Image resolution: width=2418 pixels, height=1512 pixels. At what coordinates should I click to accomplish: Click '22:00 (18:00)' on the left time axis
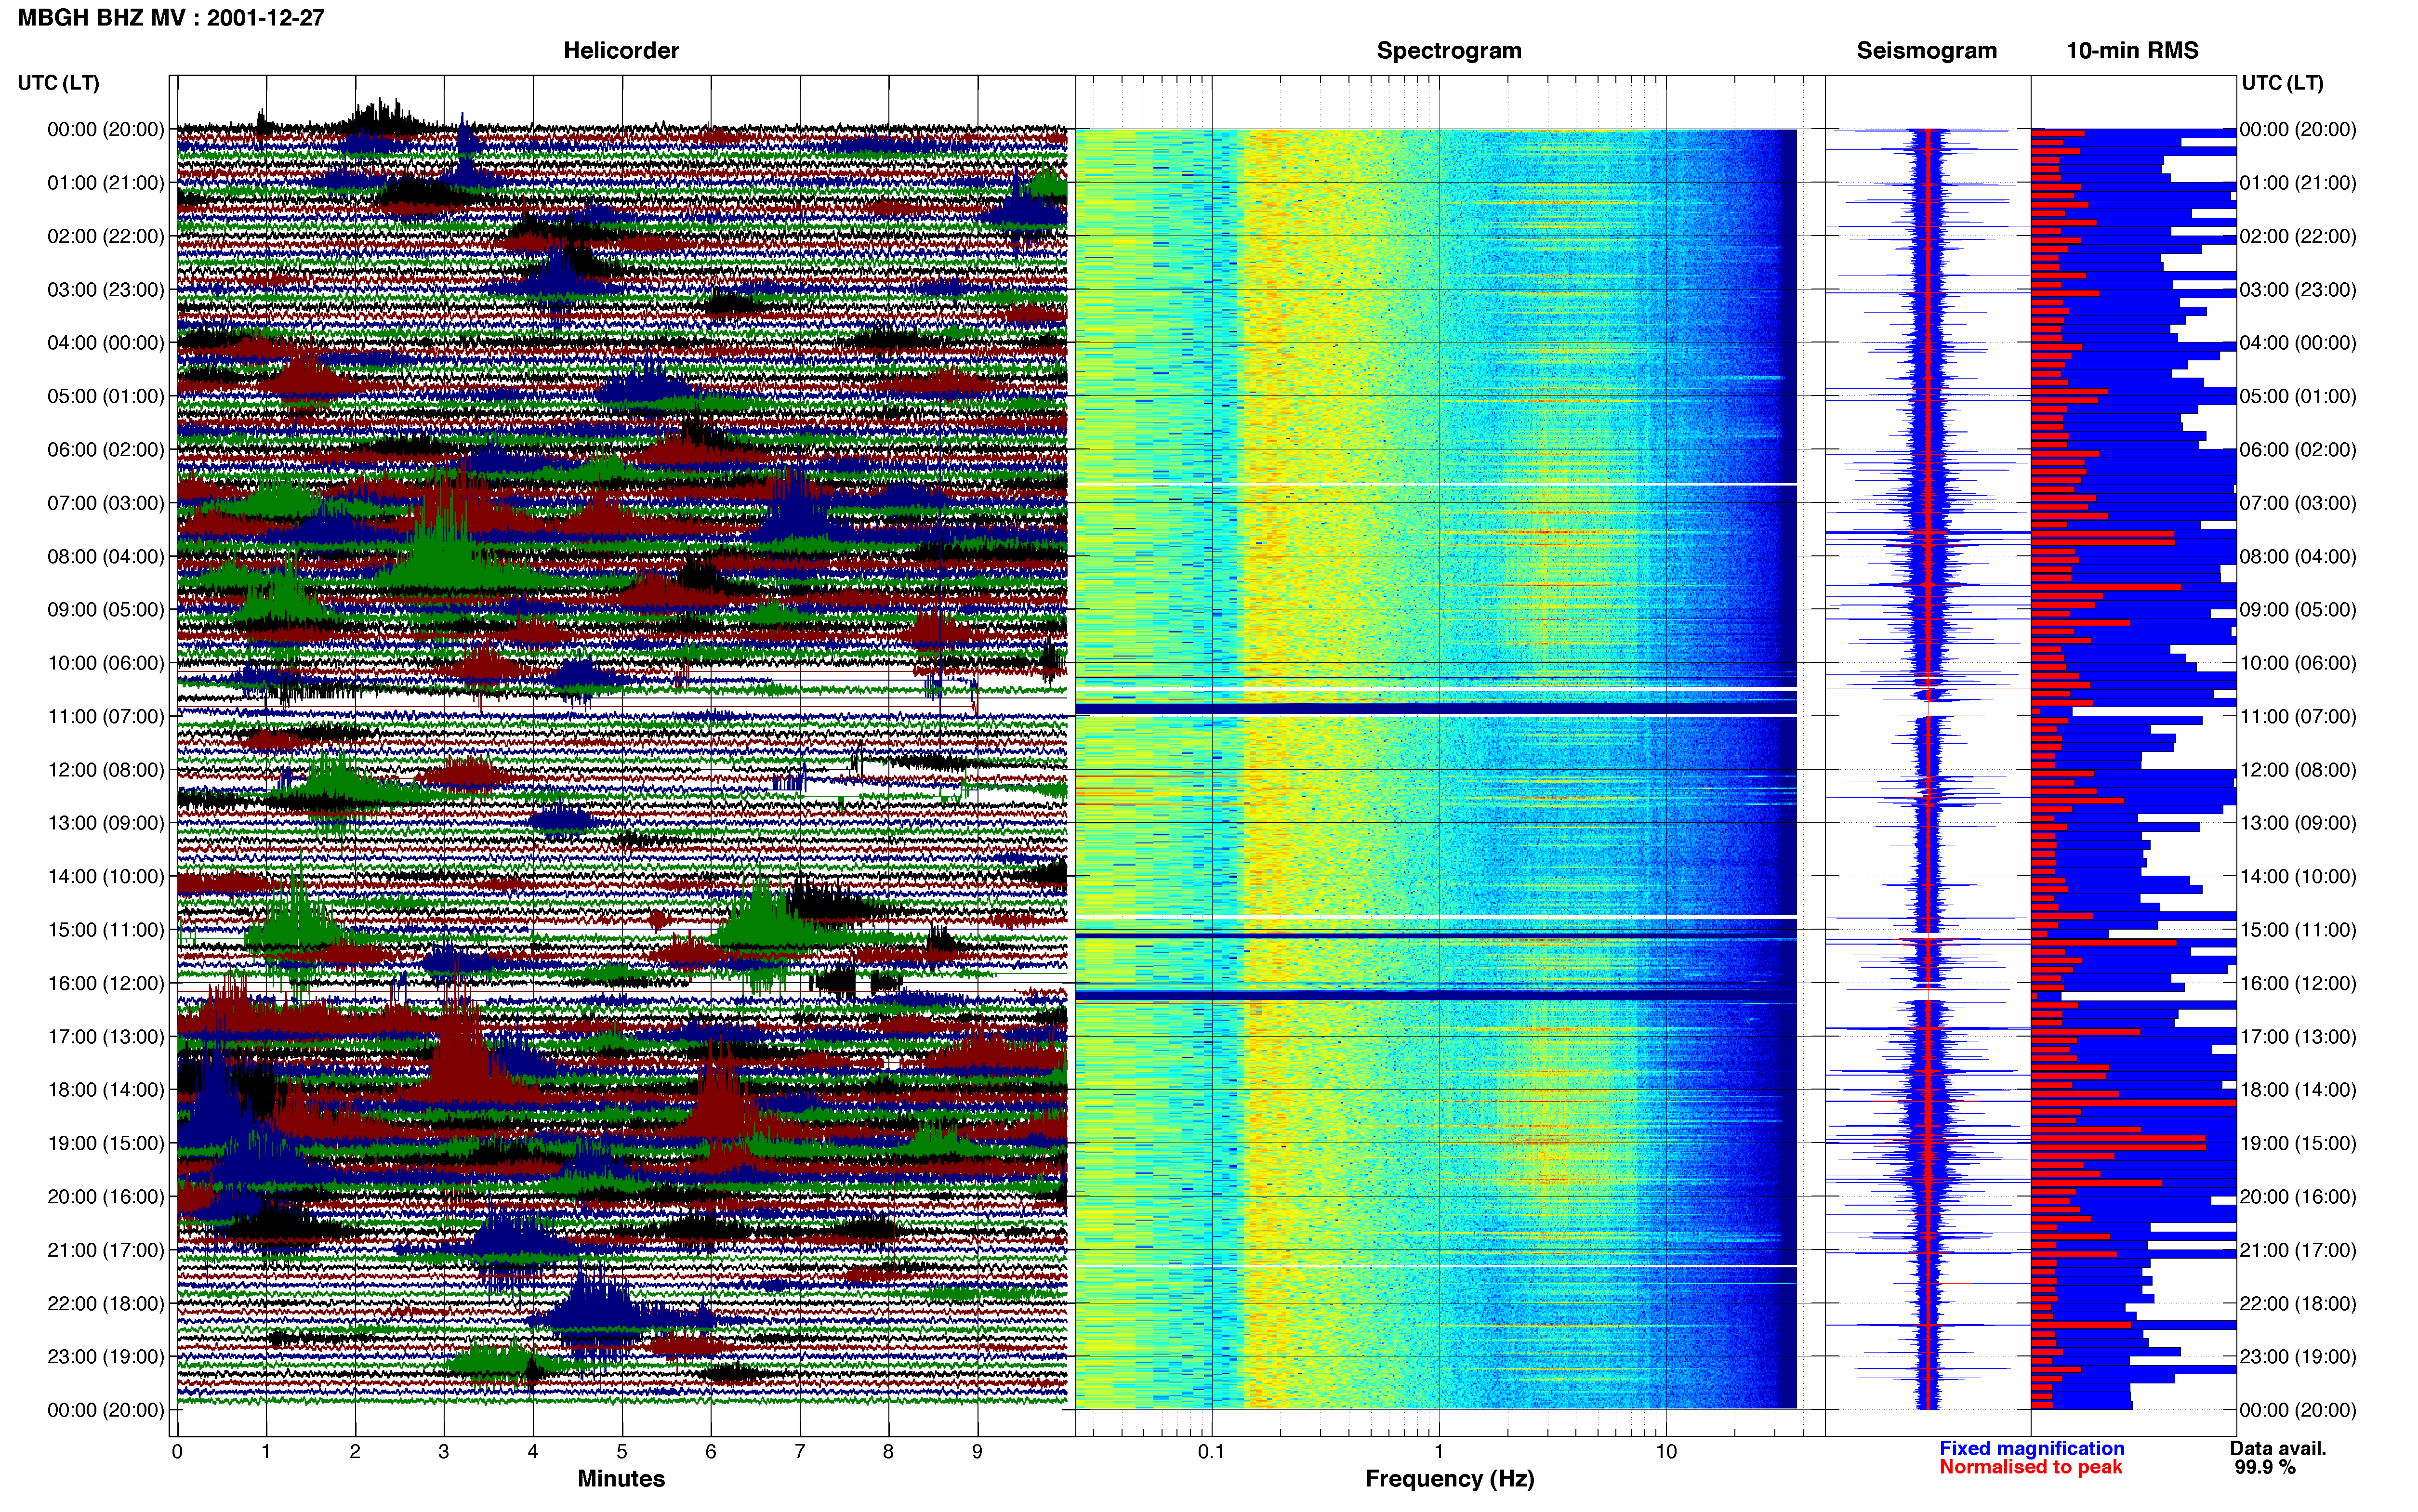(105, 1303)
